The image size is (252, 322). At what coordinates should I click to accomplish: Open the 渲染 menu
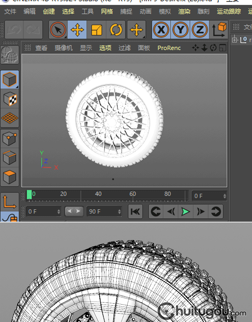(184, 11)
